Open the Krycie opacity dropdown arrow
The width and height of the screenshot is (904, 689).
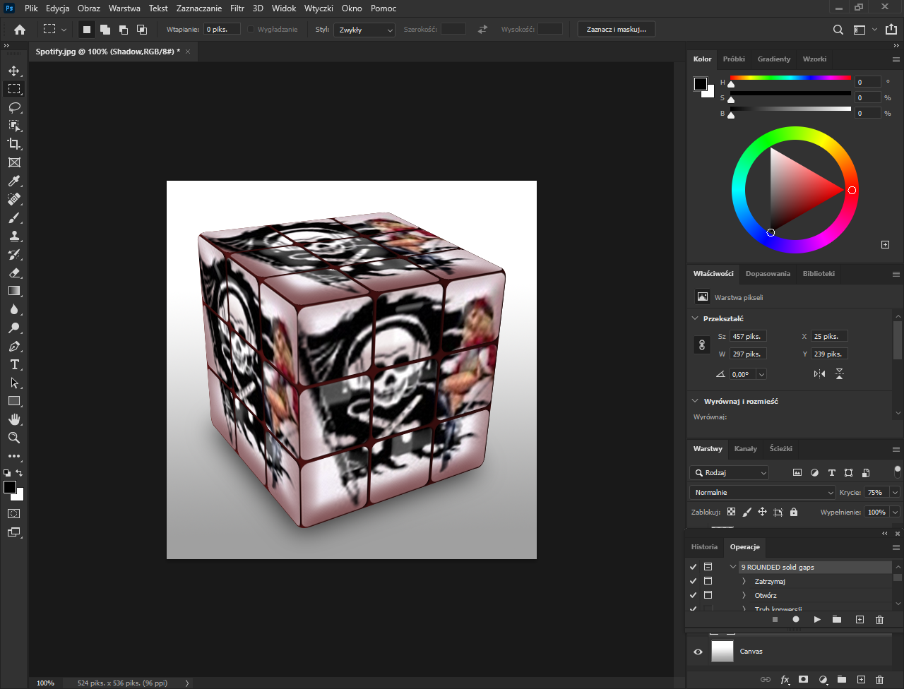[x=896, y=493]
